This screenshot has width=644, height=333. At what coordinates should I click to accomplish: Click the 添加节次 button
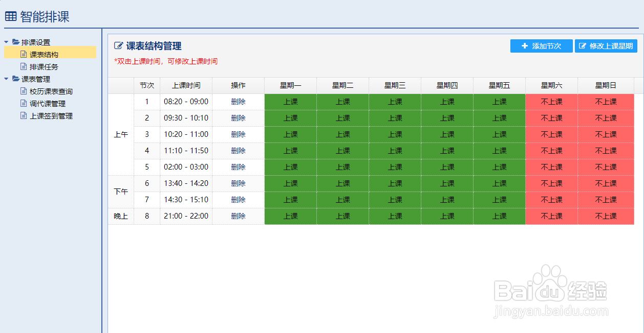click(x=542, y=46)
